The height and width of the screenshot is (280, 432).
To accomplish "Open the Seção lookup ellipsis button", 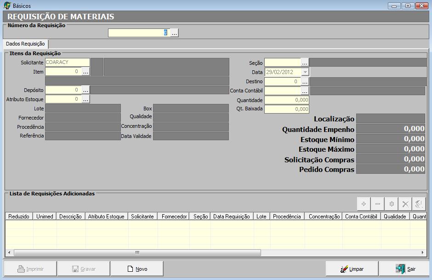I will click(305, 63).
